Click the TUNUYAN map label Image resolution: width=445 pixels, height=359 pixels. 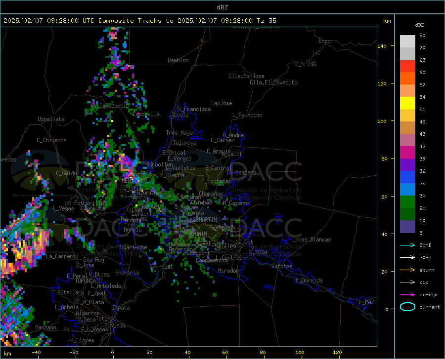coord(115,325)
